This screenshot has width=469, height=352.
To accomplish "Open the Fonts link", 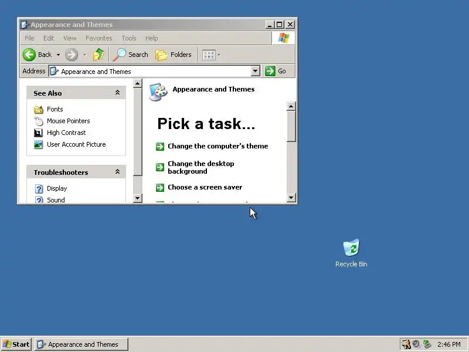I will [x=55, y=109].
